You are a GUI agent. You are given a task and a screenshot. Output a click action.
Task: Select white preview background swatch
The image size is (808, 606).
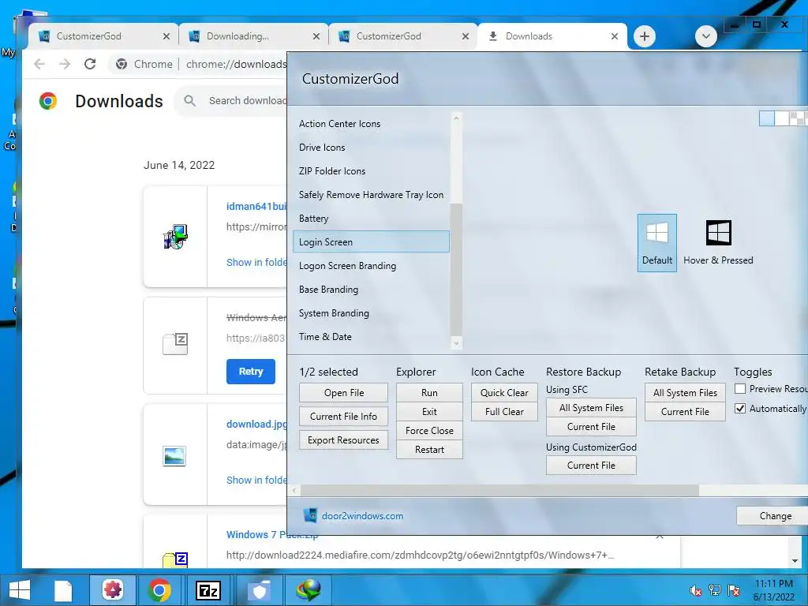coord(782,118)
